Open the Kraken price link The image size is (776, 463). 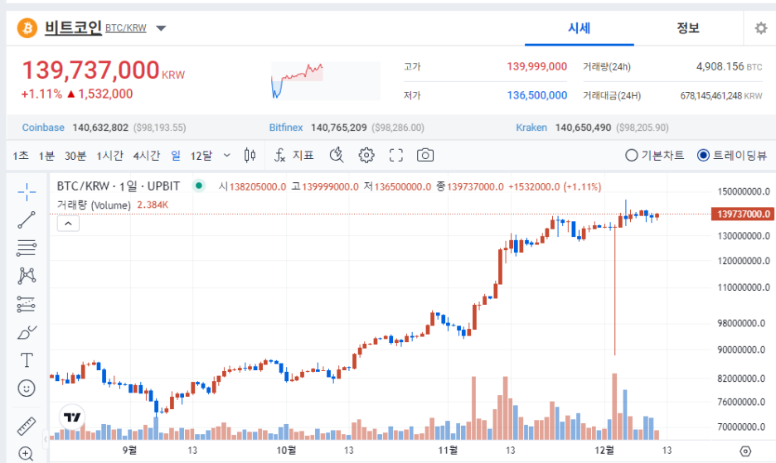[531, 128]
